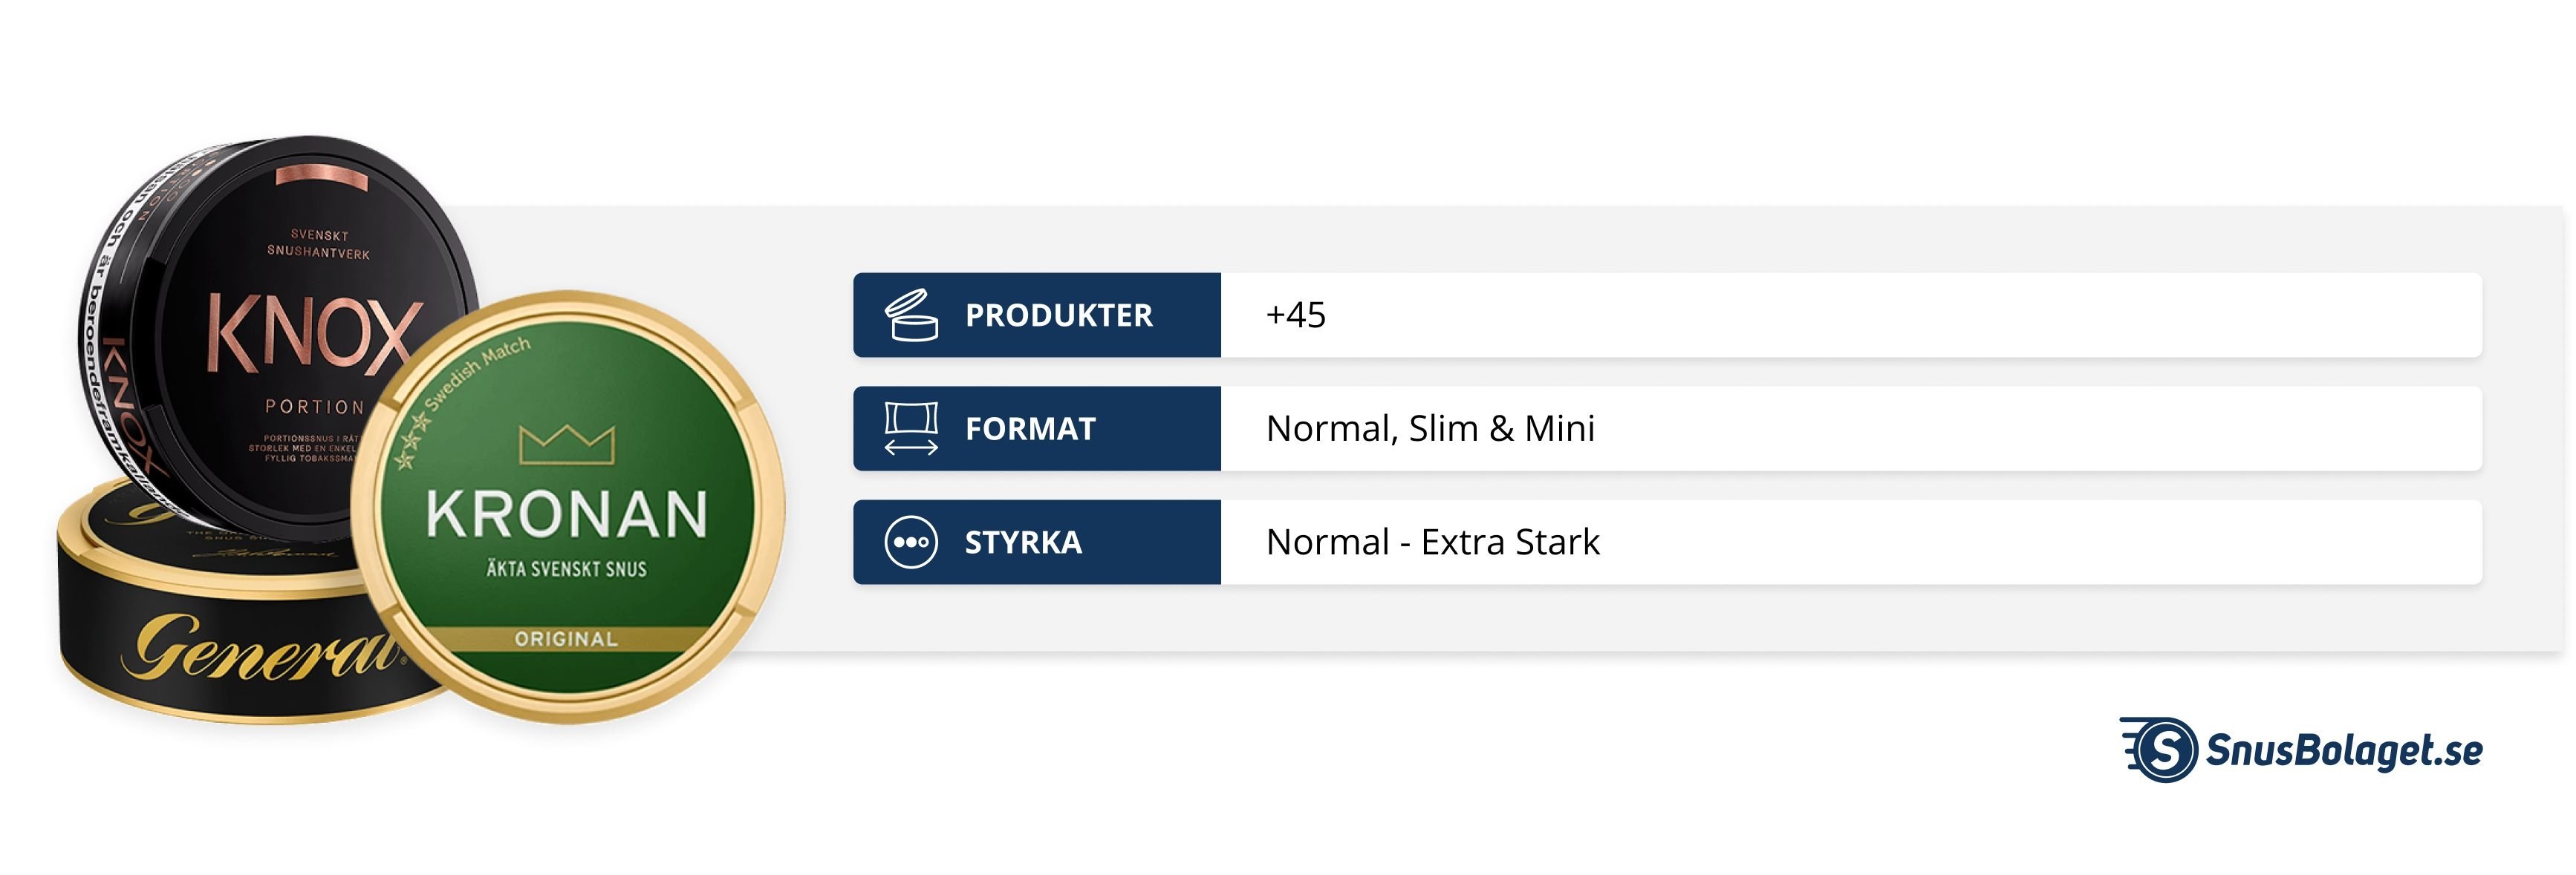
Task: Click the snus can icon beside PRODUKTER
Action: tap(910, 315)
